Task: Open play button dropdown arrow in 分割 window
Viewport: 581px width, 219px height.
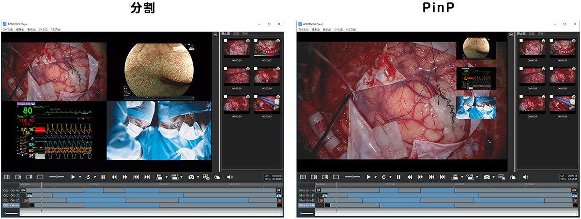Action: pos(80,177)
